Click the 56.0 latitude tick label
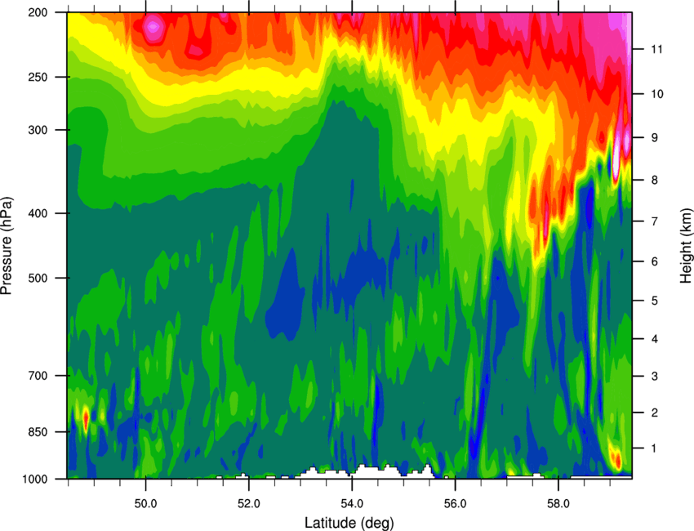Viewport: 694px width, 531px height. point(455,504)
